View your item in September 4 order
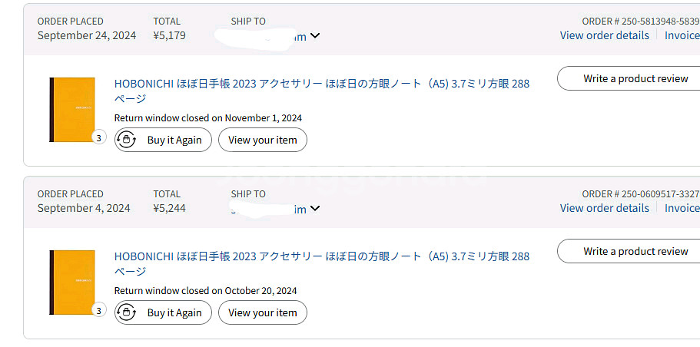This screenshot has height=347, width=700. pos(263,312)
